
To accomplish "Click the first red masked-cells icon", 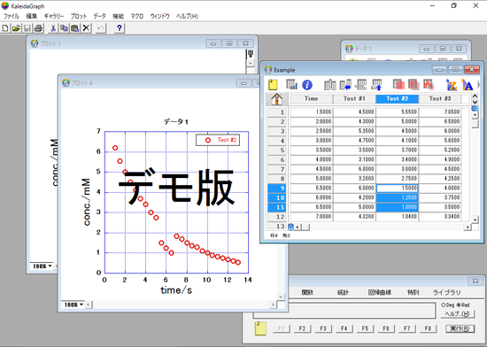I will (398, 85).
